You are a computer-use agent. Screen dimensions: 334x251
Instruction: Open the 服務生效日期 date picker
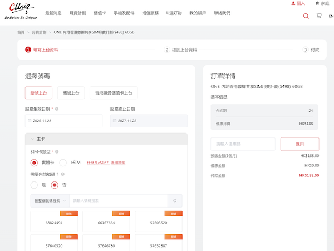pos(63,121)
